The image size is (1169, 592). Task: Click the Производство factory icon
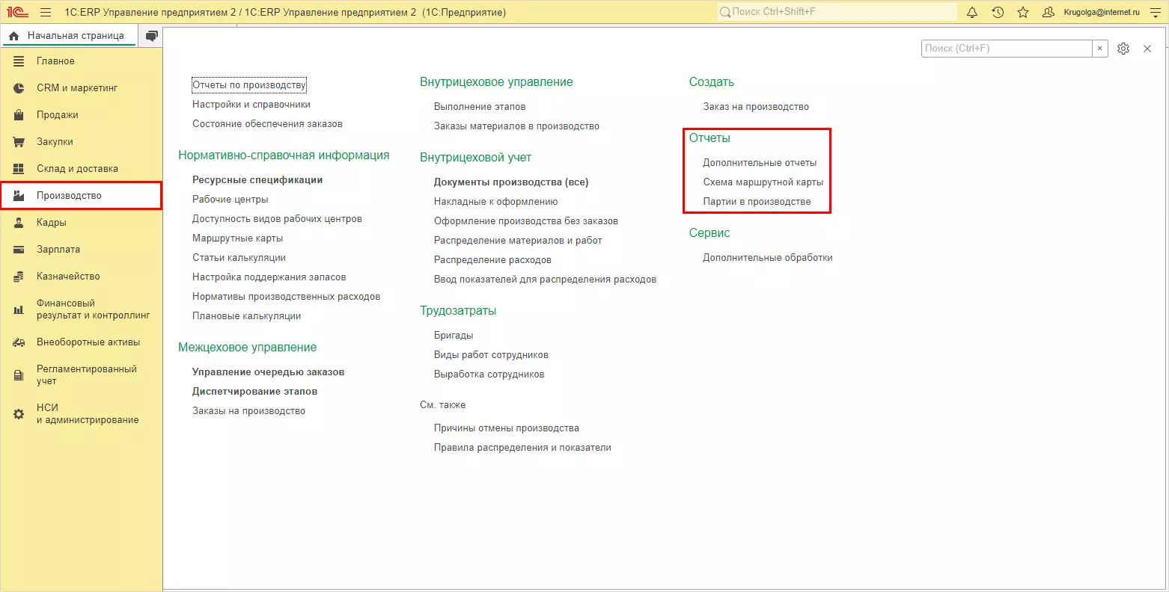click(x=19, y=196)
